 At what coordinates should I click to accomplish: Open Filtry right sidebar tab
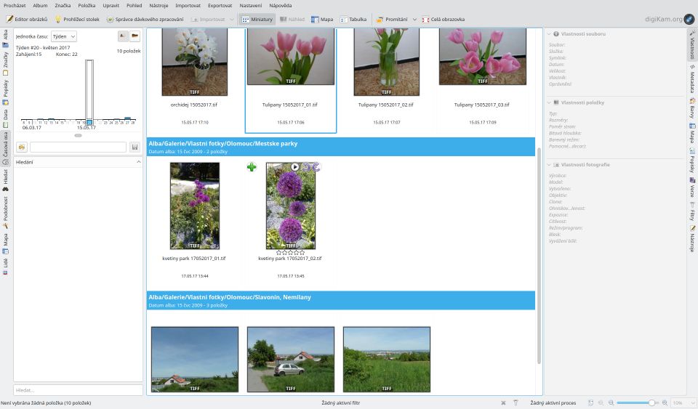[x=692, y=211]
